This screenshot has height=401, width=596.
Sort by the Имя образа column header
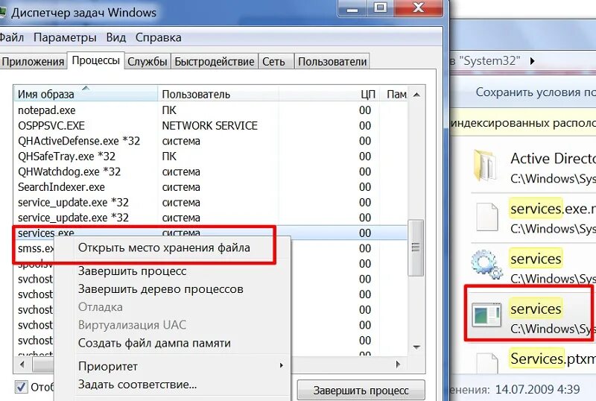click(x=86, y=94)
